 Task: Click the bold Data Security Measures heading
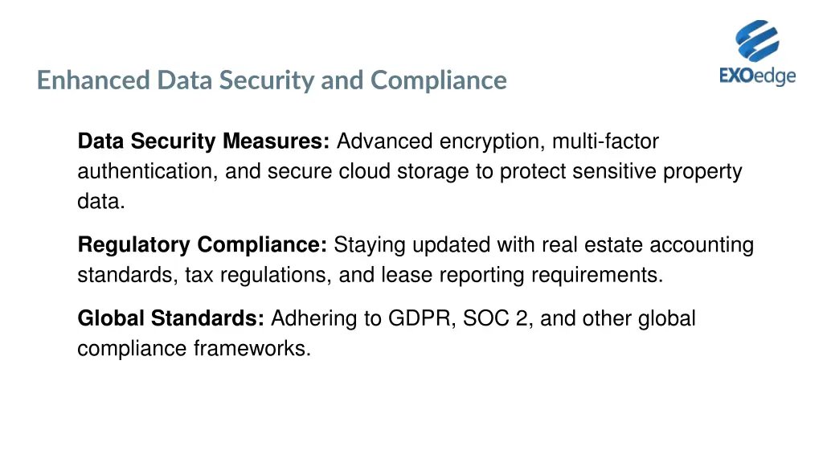tap(203, 142)
